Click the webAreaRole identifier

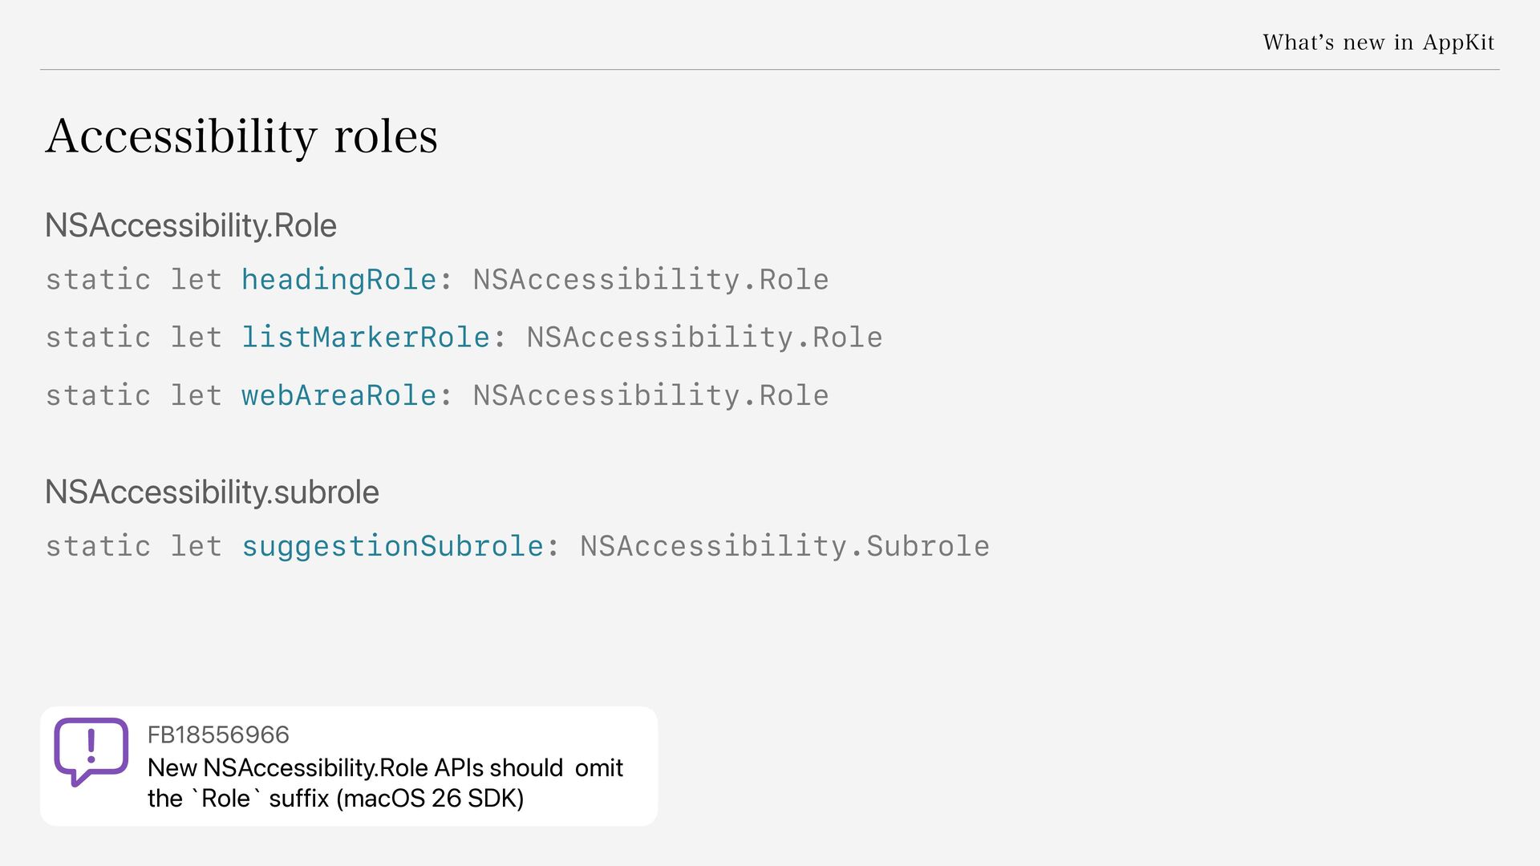tap(338, 395)
